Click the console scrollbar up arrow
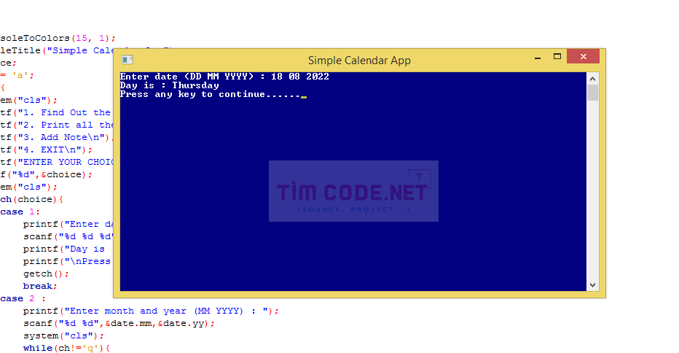Viewport: 679px width, 353px height. point(592,79)
